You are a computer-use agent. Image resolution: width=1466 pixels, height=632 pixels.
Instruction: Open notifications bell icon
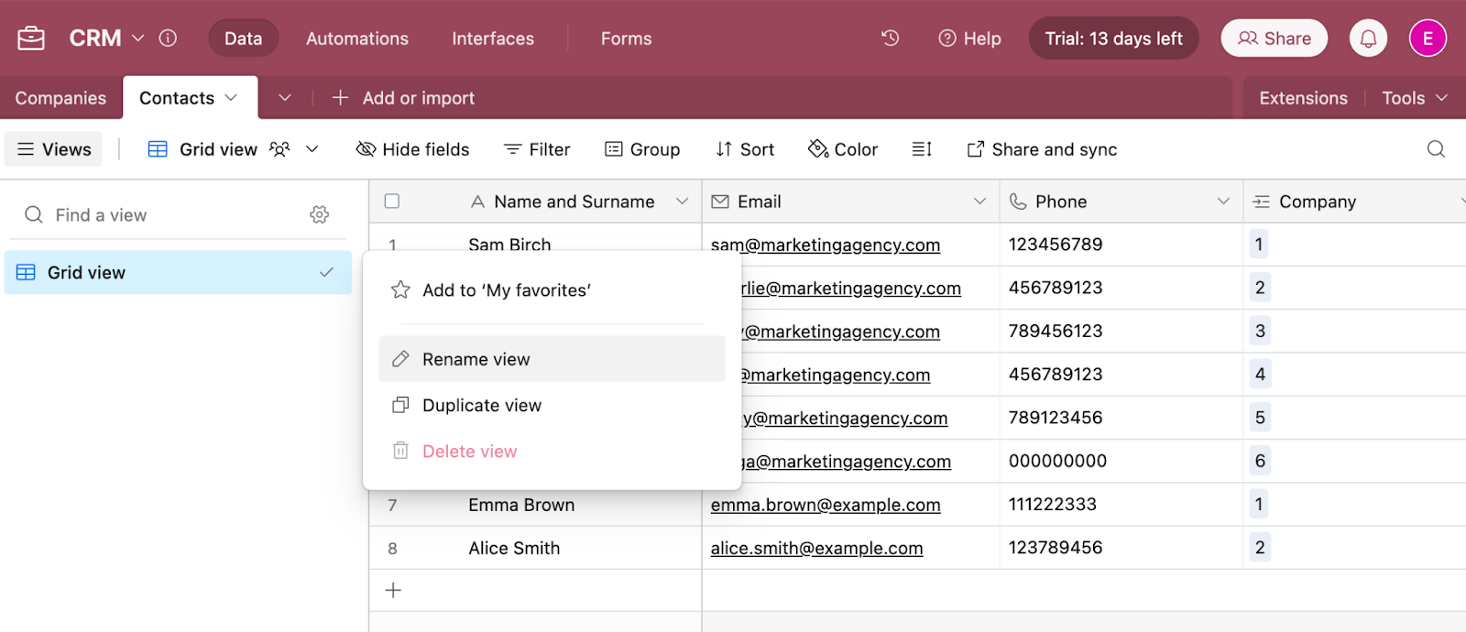(1368, 38)
